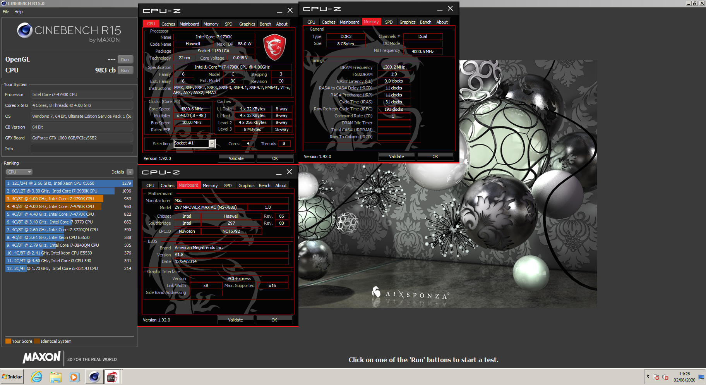
Task: Click show desktop icon in tray
Action: click(701, 377)
